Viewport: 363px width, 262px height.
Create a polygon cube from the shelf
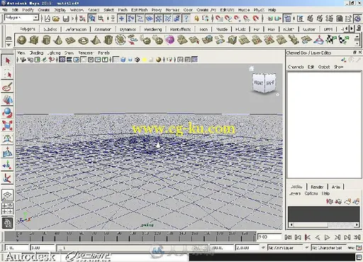pos(34,40)
